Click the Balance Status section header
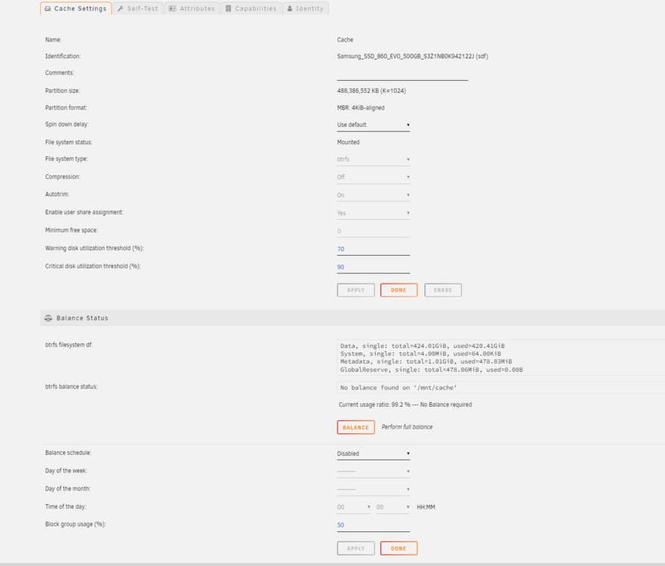 tap(353, 318)
